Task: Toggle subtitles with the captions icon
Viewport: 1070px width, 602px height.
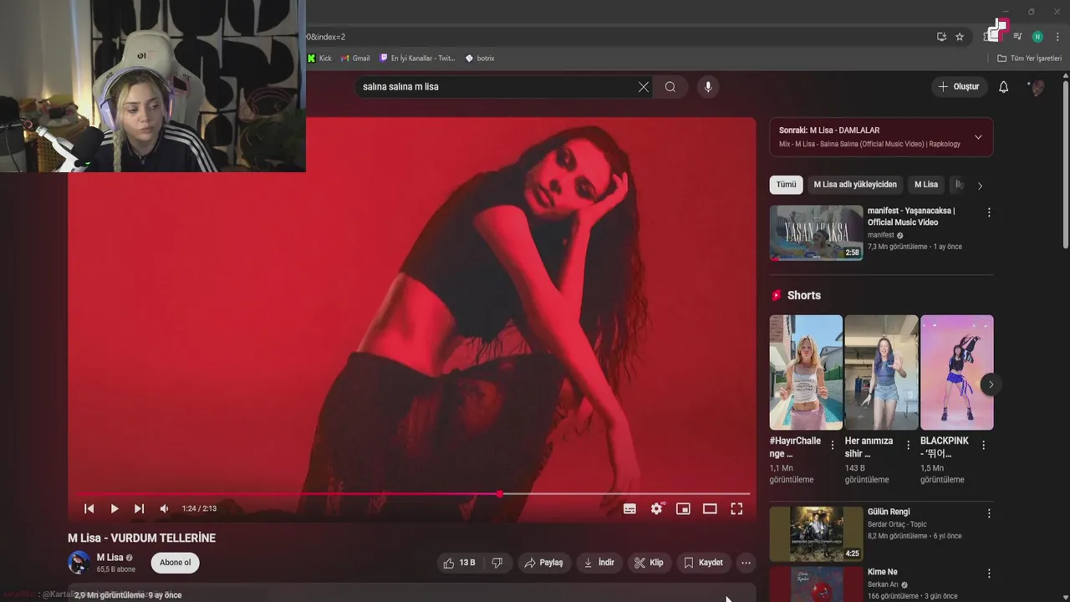Action: coord(629,508)
